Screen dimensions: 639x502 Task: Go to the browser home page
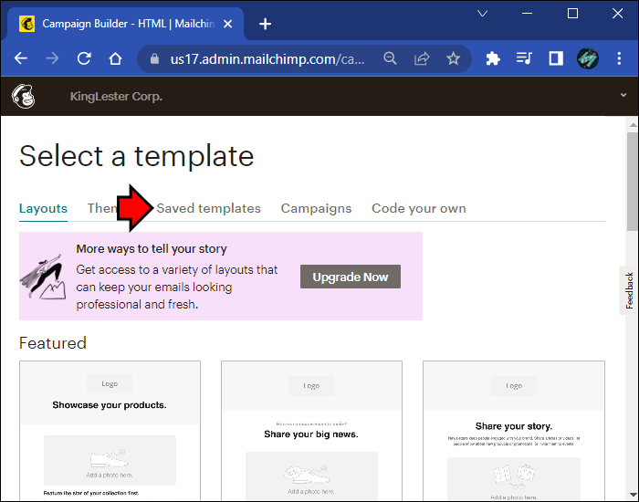(x=115, y=58)
